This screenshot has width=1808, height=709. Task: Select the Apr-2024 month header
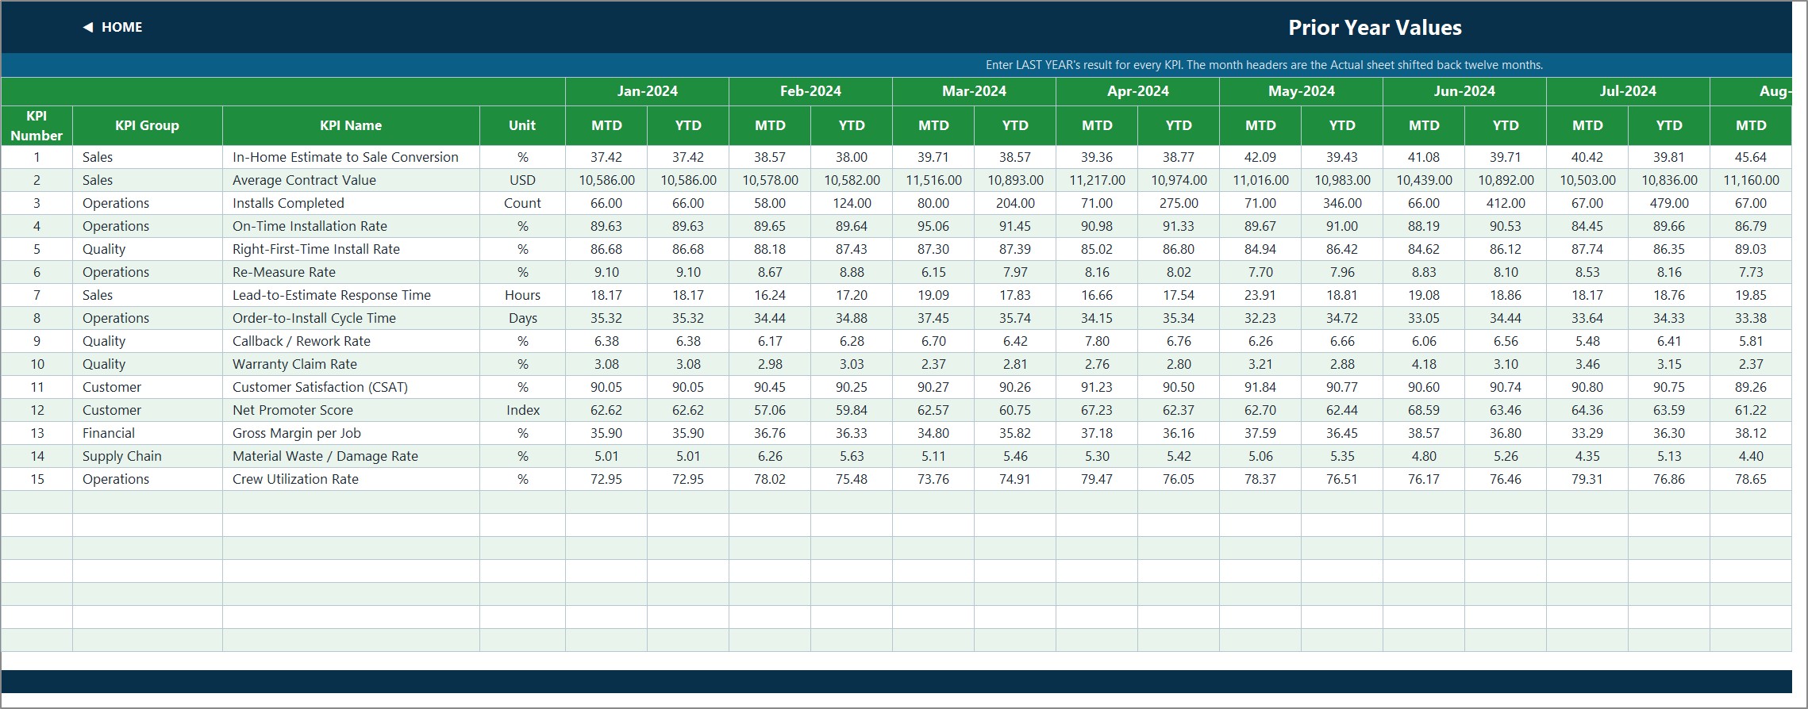(1137, 91)
